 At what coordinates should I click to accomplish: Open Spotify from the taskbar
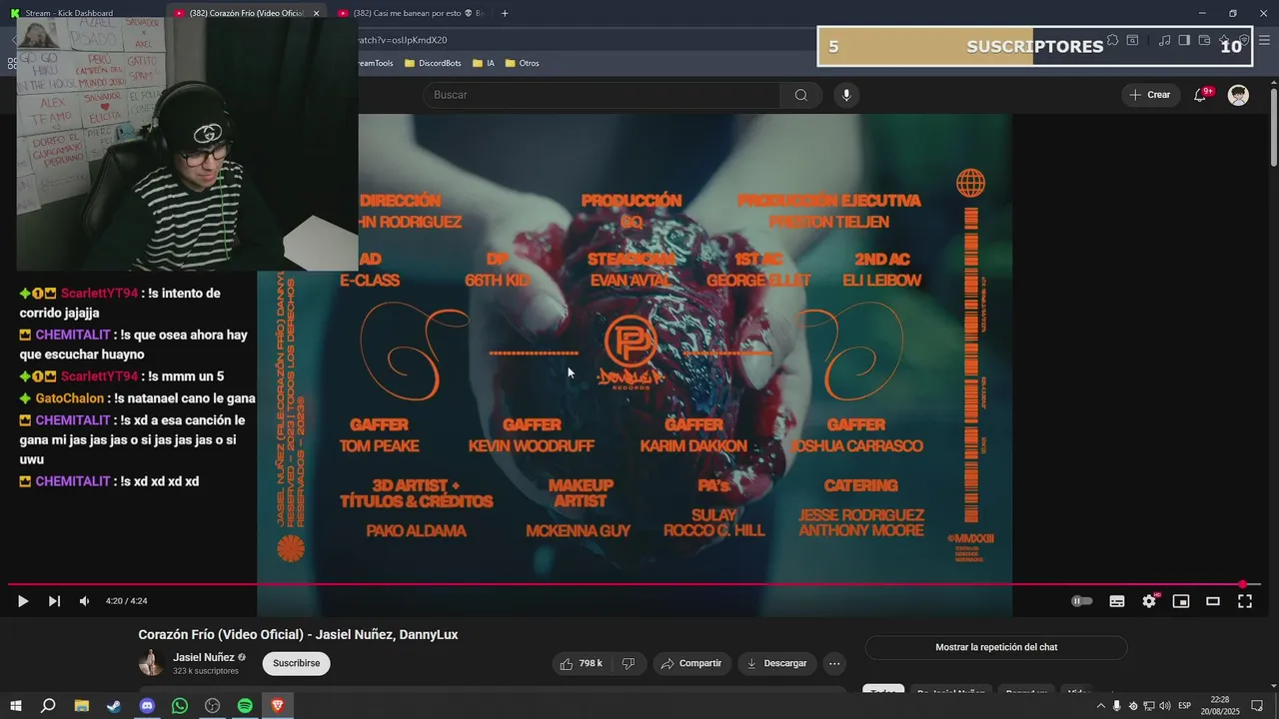245,706
